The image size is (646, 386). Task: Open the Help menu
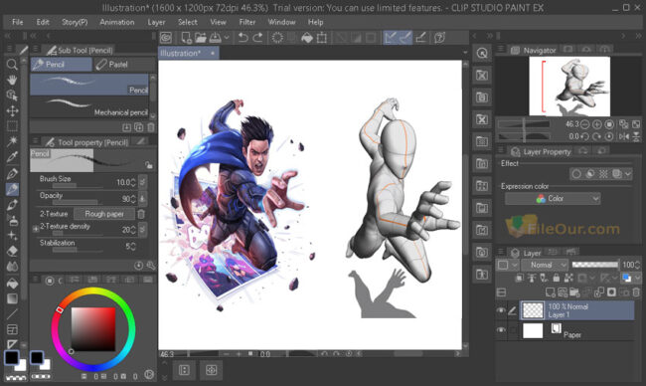[x=316, y=22]
